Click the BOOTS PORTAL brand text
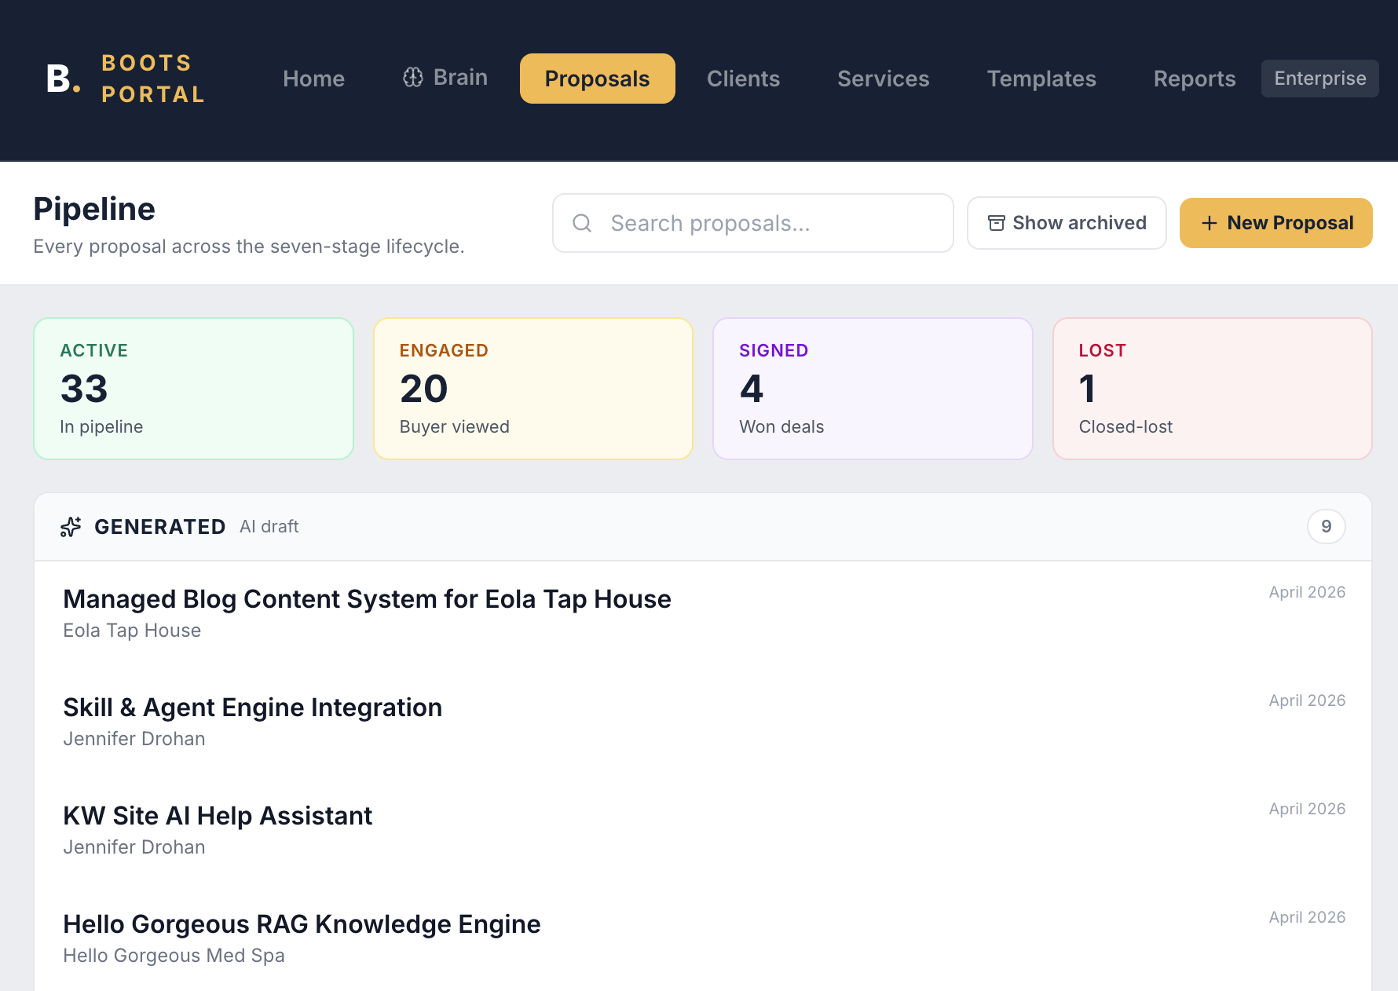This screenshot has height=991, width=1398. point(153,79)
